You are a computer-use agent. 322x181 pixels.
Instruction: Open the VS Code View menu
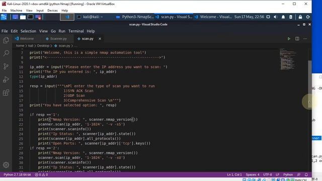coord(44,31)
